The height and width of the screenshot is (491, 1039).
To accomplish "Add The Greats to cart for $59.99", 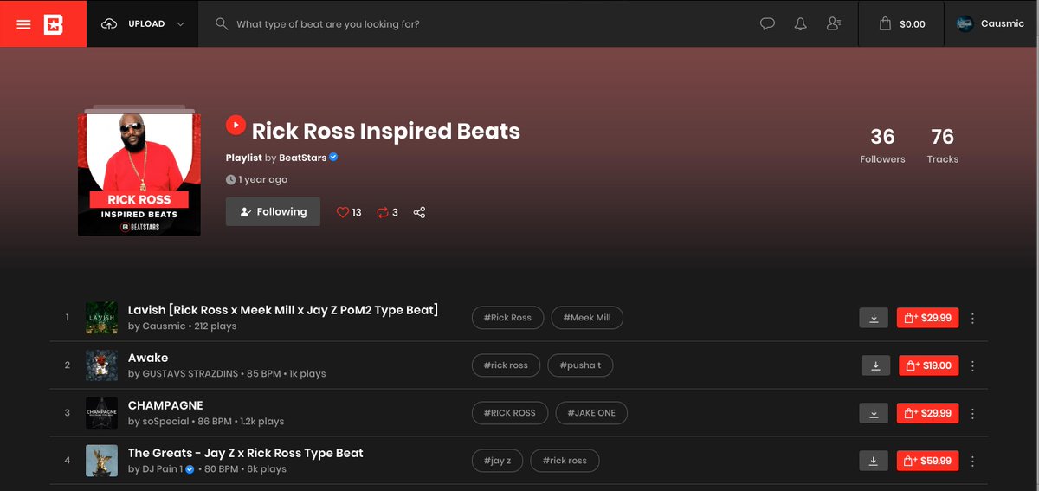I will [x=927, y=461].
